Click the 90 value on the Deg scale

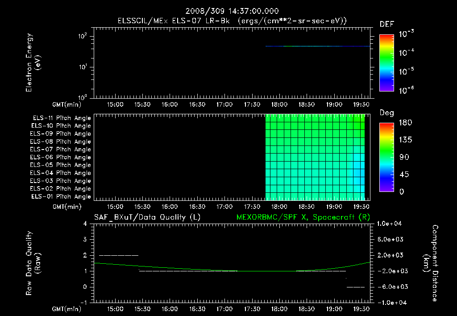(x=404, y=157)
